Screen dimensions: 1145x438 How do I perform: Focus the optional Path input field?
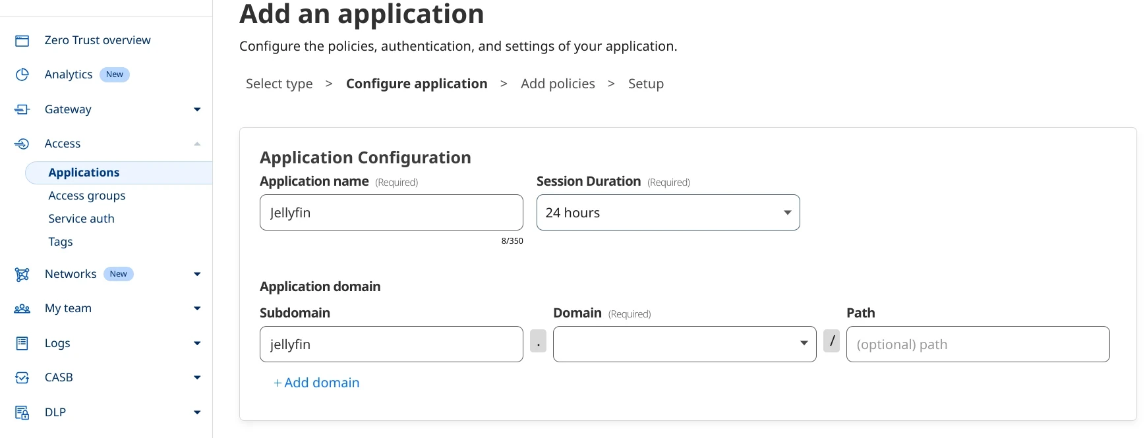point(977,344)
